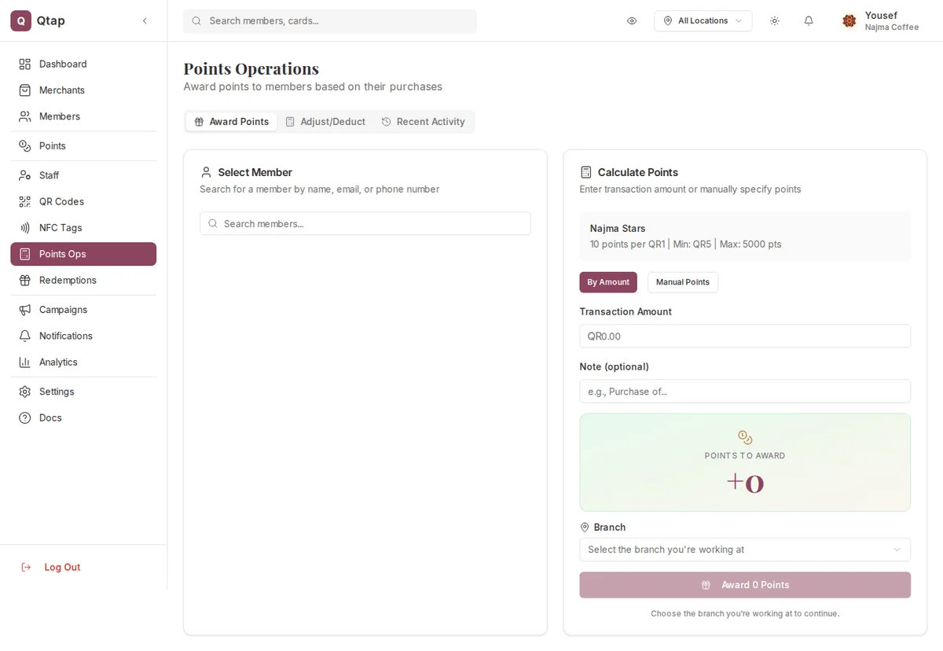
Task: Click the top search members, cards field
Action: [330, 21]
